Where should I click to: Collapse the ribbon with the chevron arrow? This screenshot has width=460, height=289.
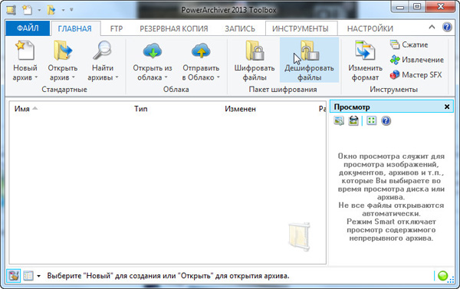432,28
